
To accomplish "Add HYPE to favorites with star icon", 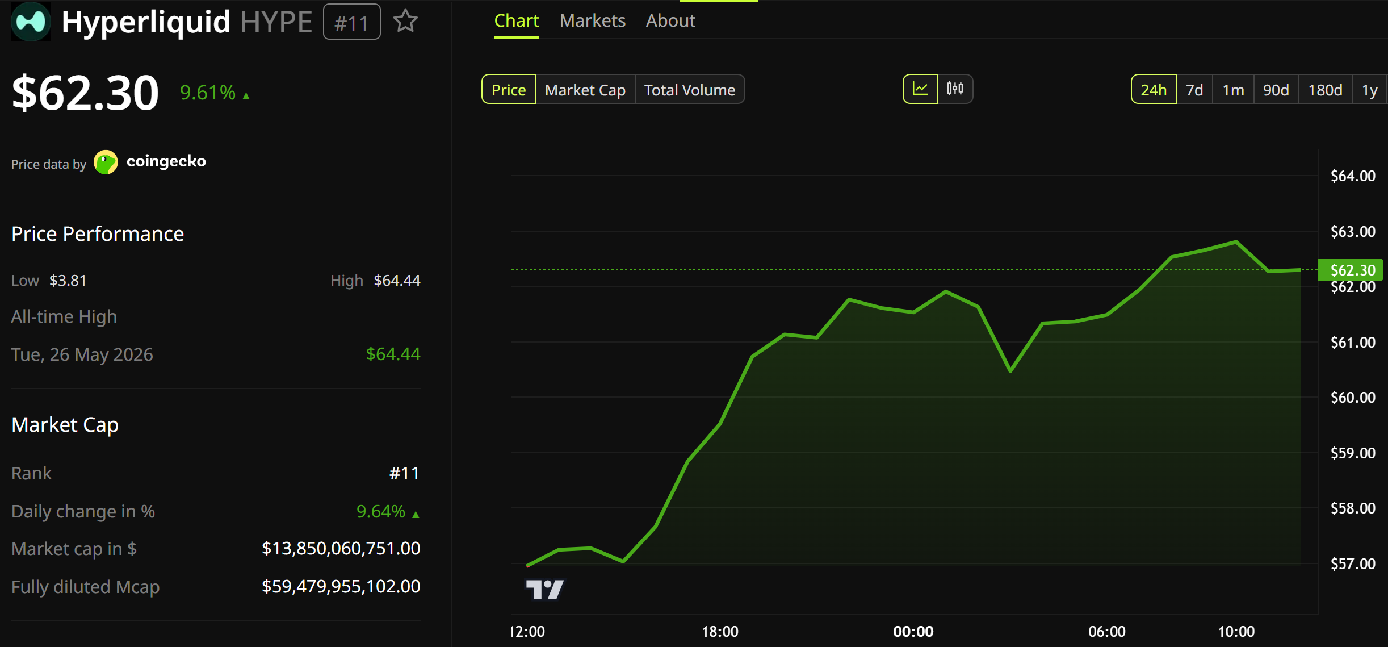I will pyautogui.click(x=405, y=22).
